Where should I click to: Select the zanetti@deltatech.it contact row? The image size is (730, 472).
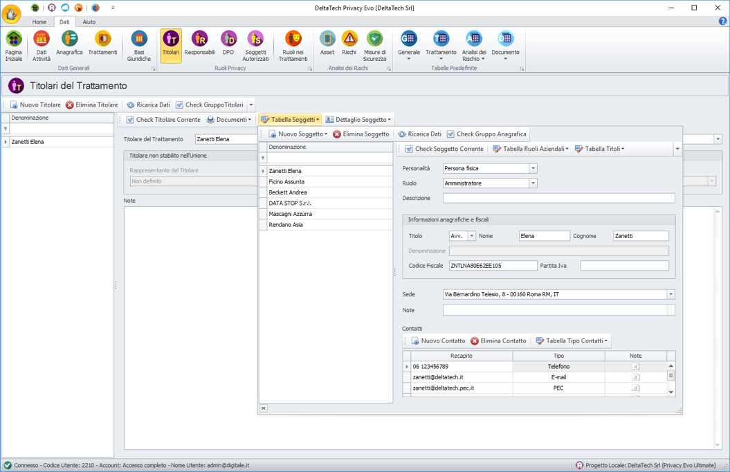click(x=535, y=377)
